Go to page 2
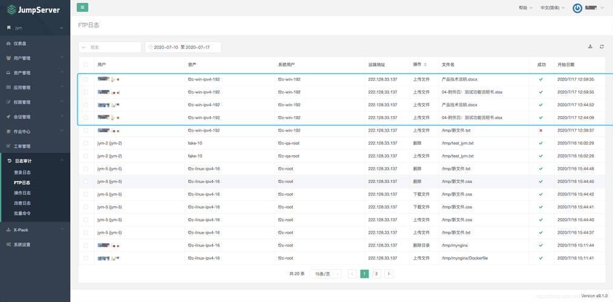Image resolution: width=613 pixels, height=302 pixels. point(376,274)
